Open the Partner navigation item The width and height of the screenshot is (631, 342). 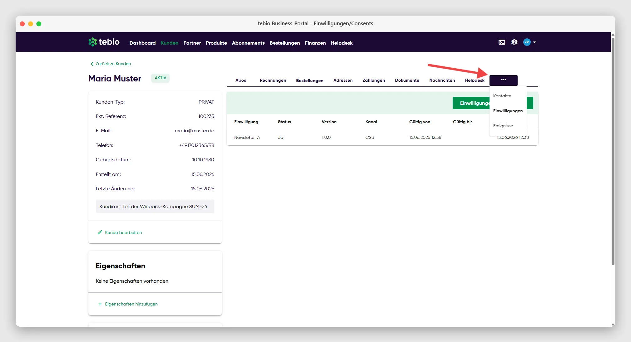[x=192, y=43]
